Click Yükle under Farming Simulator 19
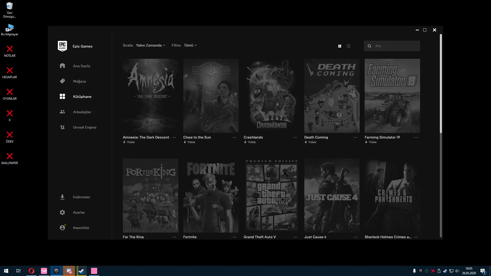 (371, 142)
